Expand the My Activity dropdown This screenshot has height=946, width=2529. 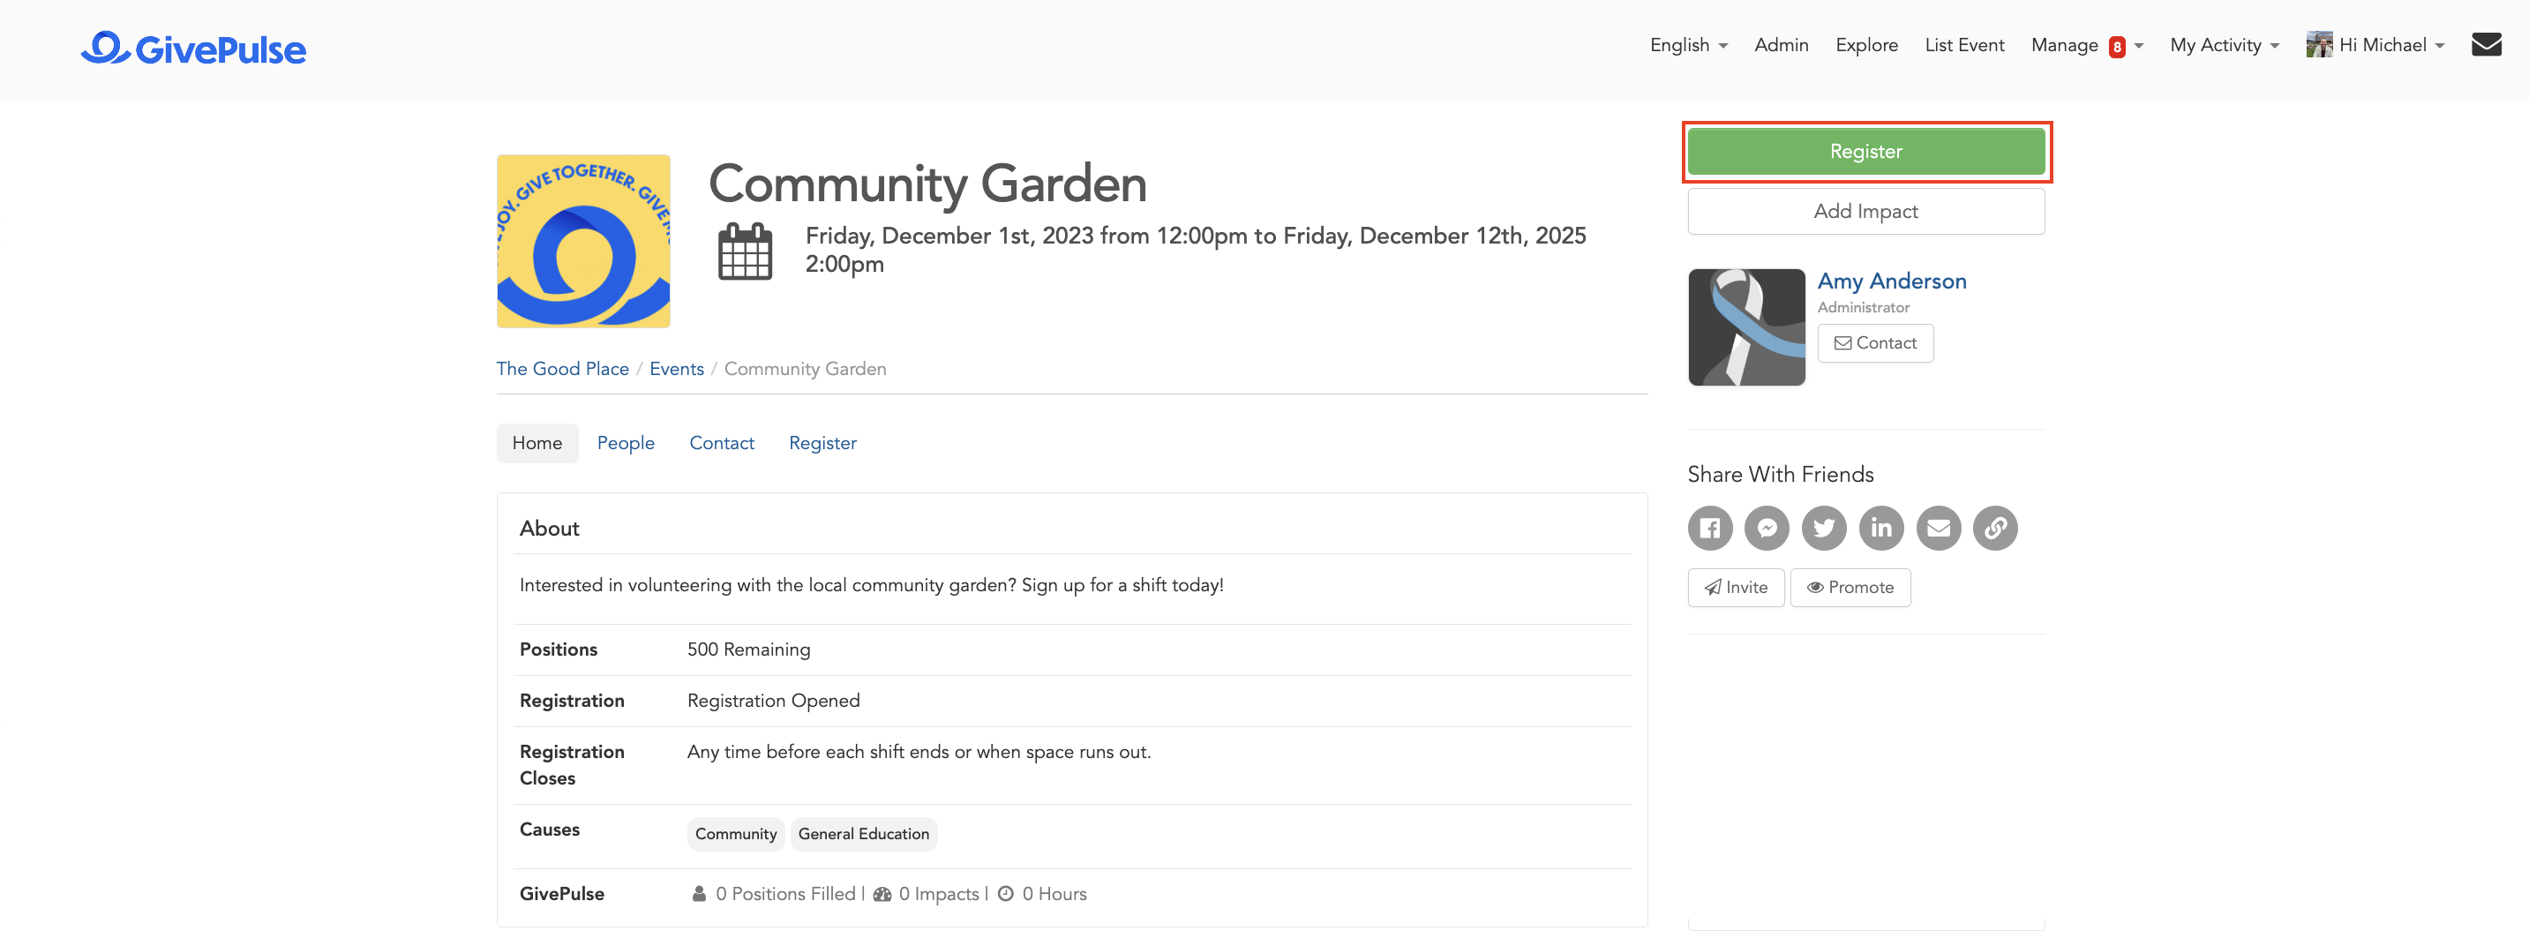[2224, 45]
